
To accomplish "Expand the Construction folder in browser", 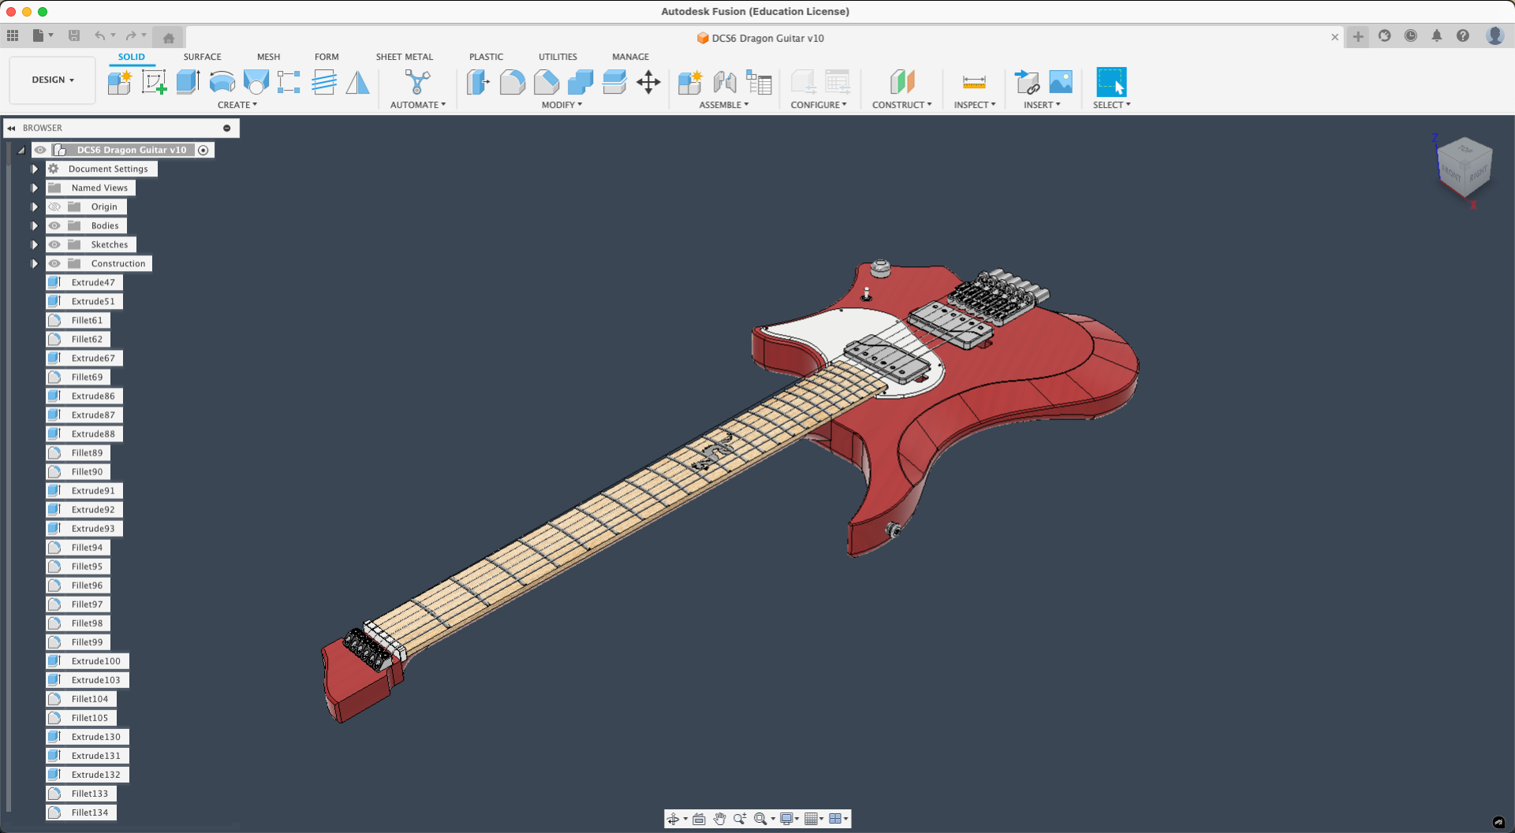I will click(x=35, y=263).
